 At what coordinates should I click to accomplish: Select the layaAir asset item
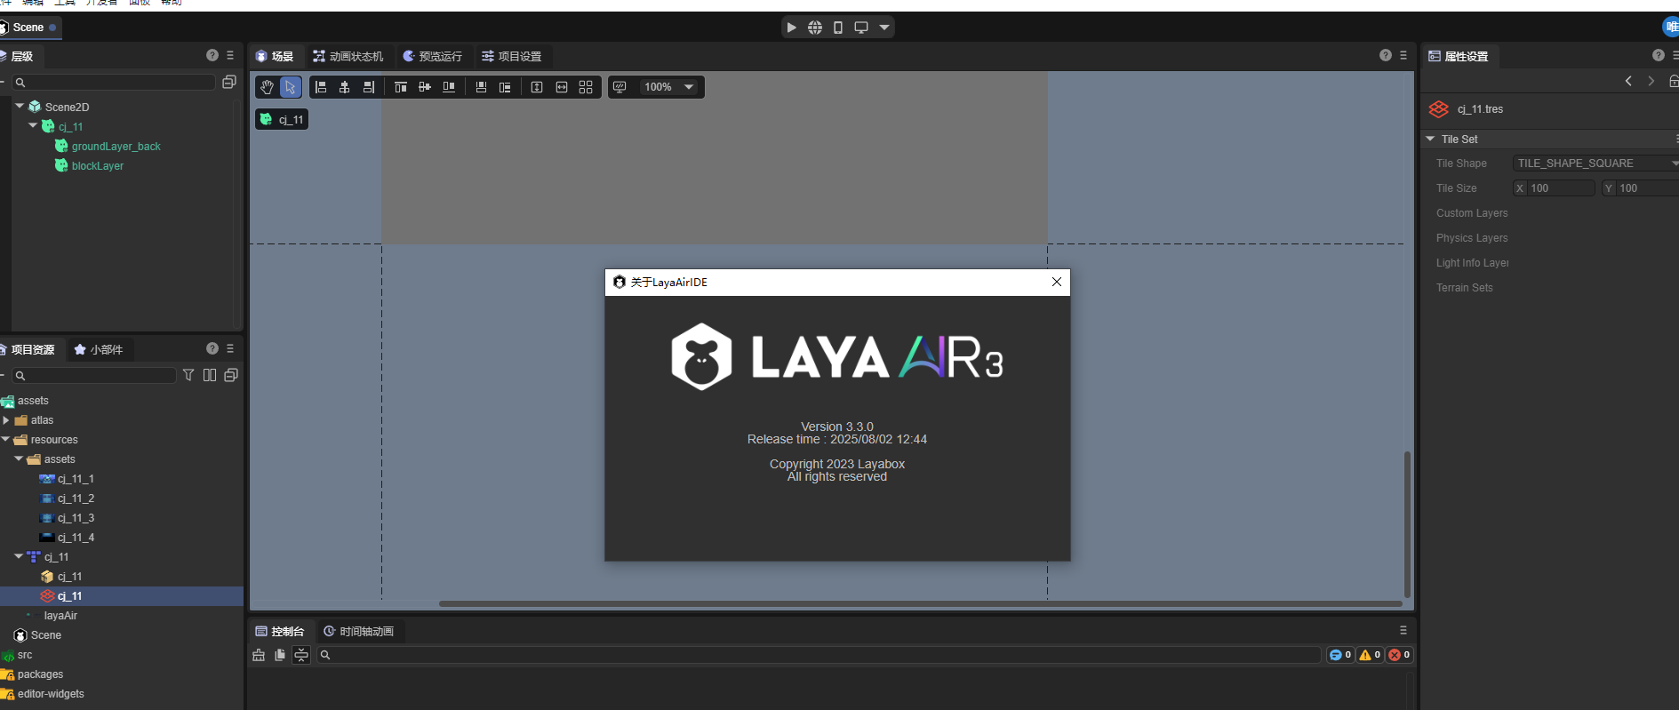[60, 616]
